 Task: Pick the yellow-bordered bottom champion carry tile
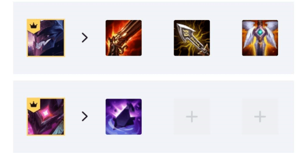pos(46,117)
